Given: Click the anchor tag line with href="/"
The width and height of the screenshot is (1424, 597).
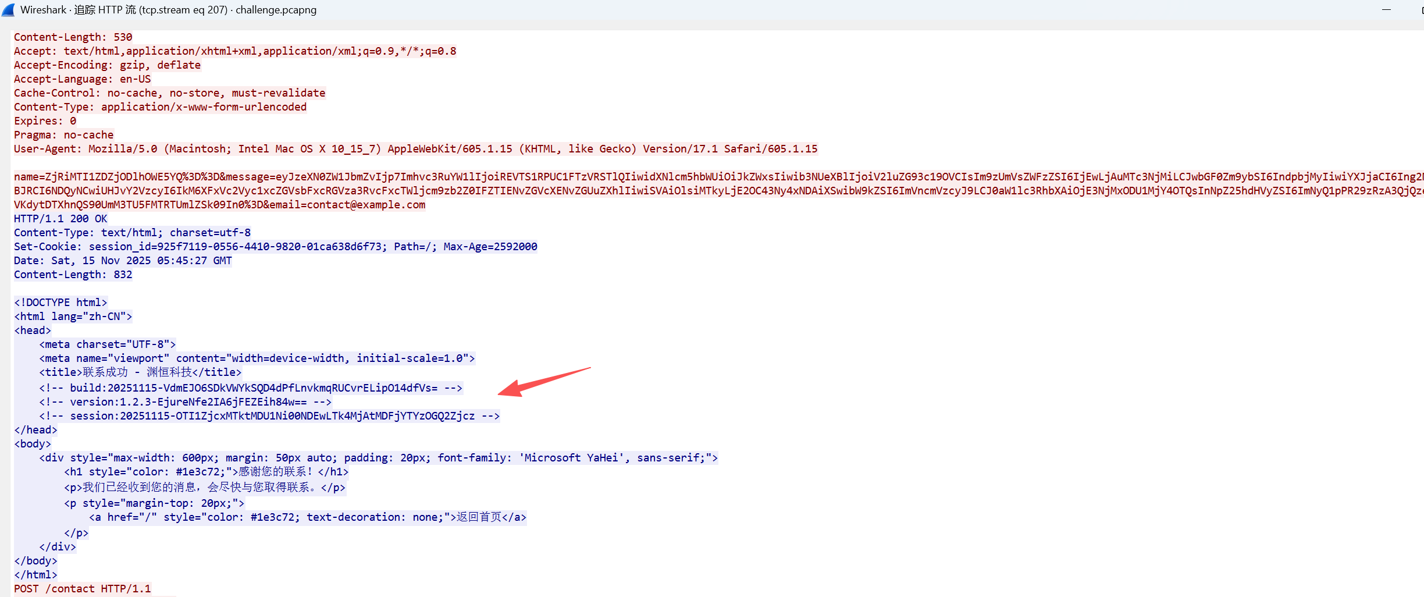Looking at the screenshot, I should (x=307, y=517).
